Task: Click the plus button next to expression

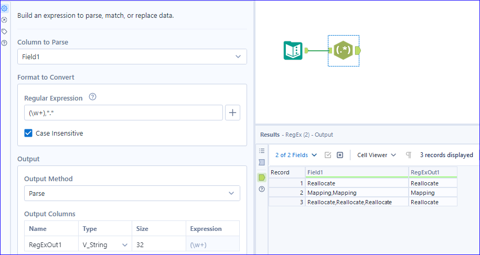Action: (232, 113)
